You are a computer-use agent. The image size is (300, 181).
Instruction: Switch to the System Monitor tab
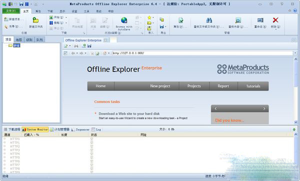click(35, 130)
